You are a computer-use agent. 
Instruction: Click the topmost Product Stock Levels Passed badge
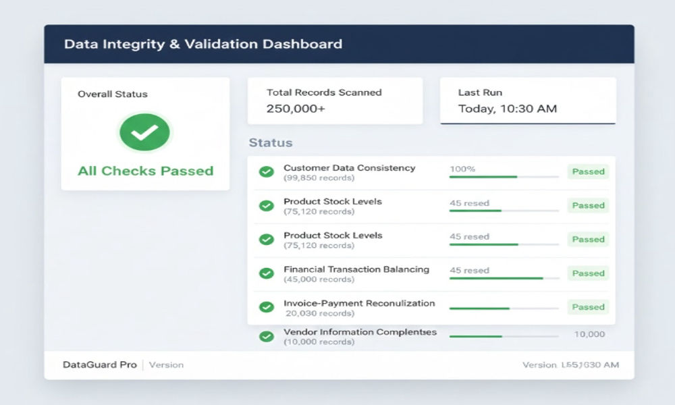click(587, 205)
